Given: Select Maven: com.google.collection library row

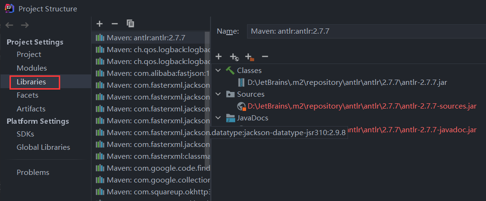Looking at the screenshot, I should [x=151, y=180].
